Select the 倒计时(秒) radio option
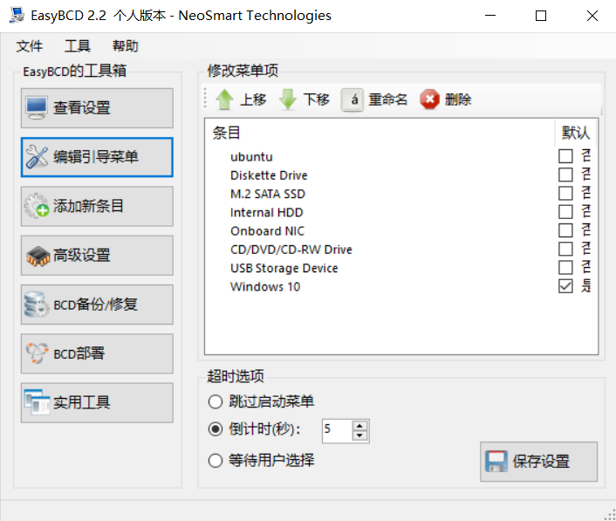The height and width of the screenshot is (521, 616). pyautogui.click(x=216, y=429)
